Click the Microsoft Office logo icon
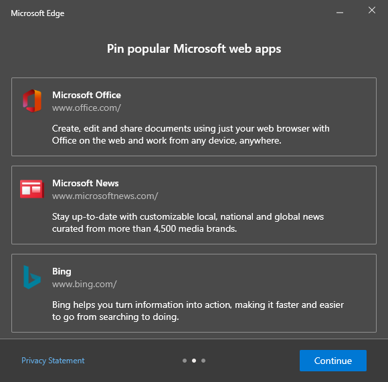This screenshot has width=388, height=382. click(32, 101)
